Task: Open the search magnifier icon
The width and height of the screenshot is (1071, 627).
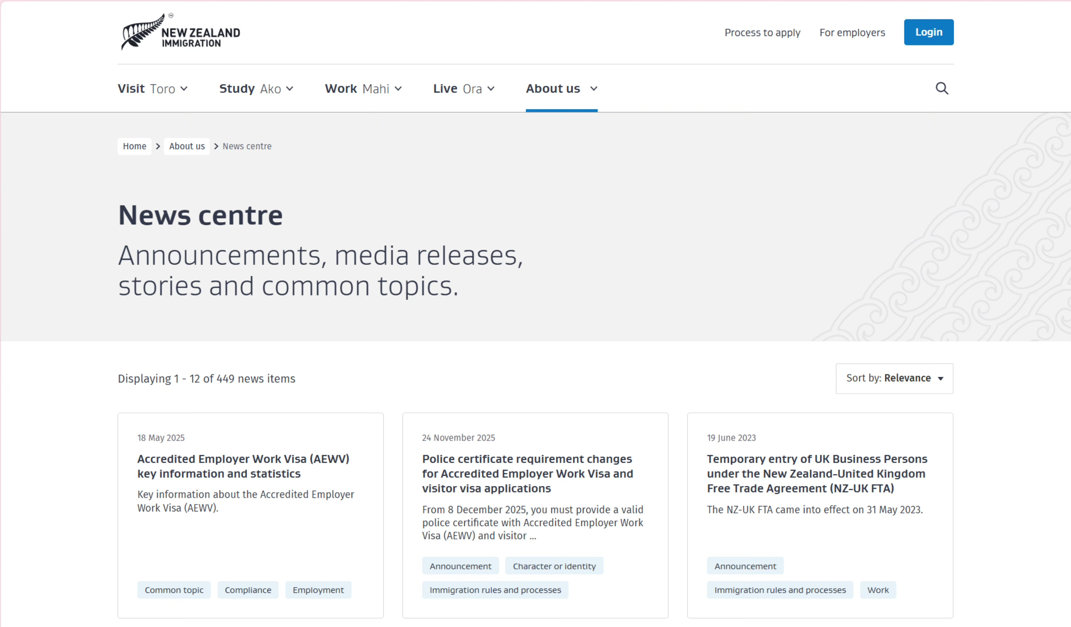Action: click(942, 88)
